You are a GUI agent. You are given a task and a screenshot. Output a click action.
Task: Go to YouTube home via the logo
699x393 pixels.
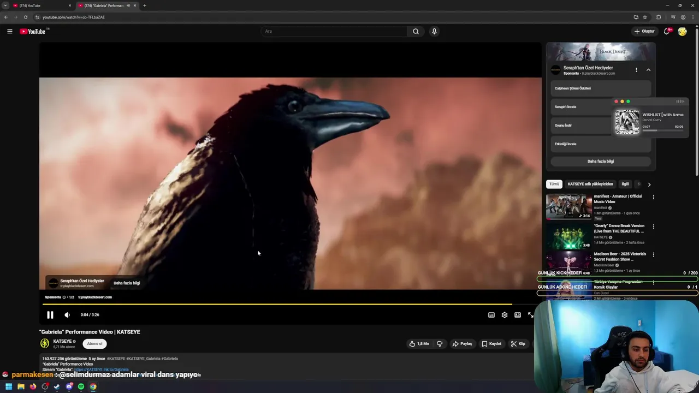[33, 31]
